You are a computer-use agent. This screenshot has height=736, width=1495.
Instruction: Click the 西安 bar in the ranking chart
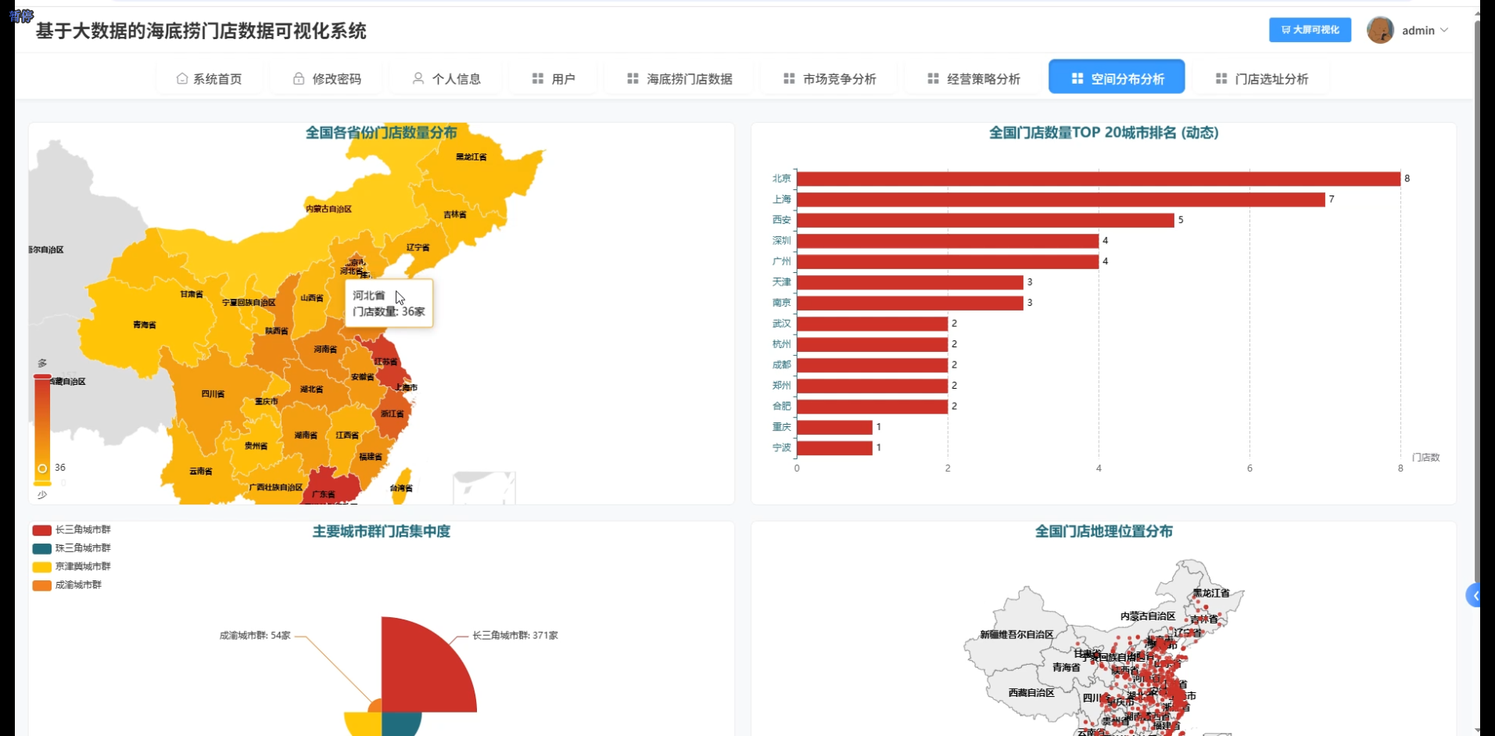[x=985, y=220]
